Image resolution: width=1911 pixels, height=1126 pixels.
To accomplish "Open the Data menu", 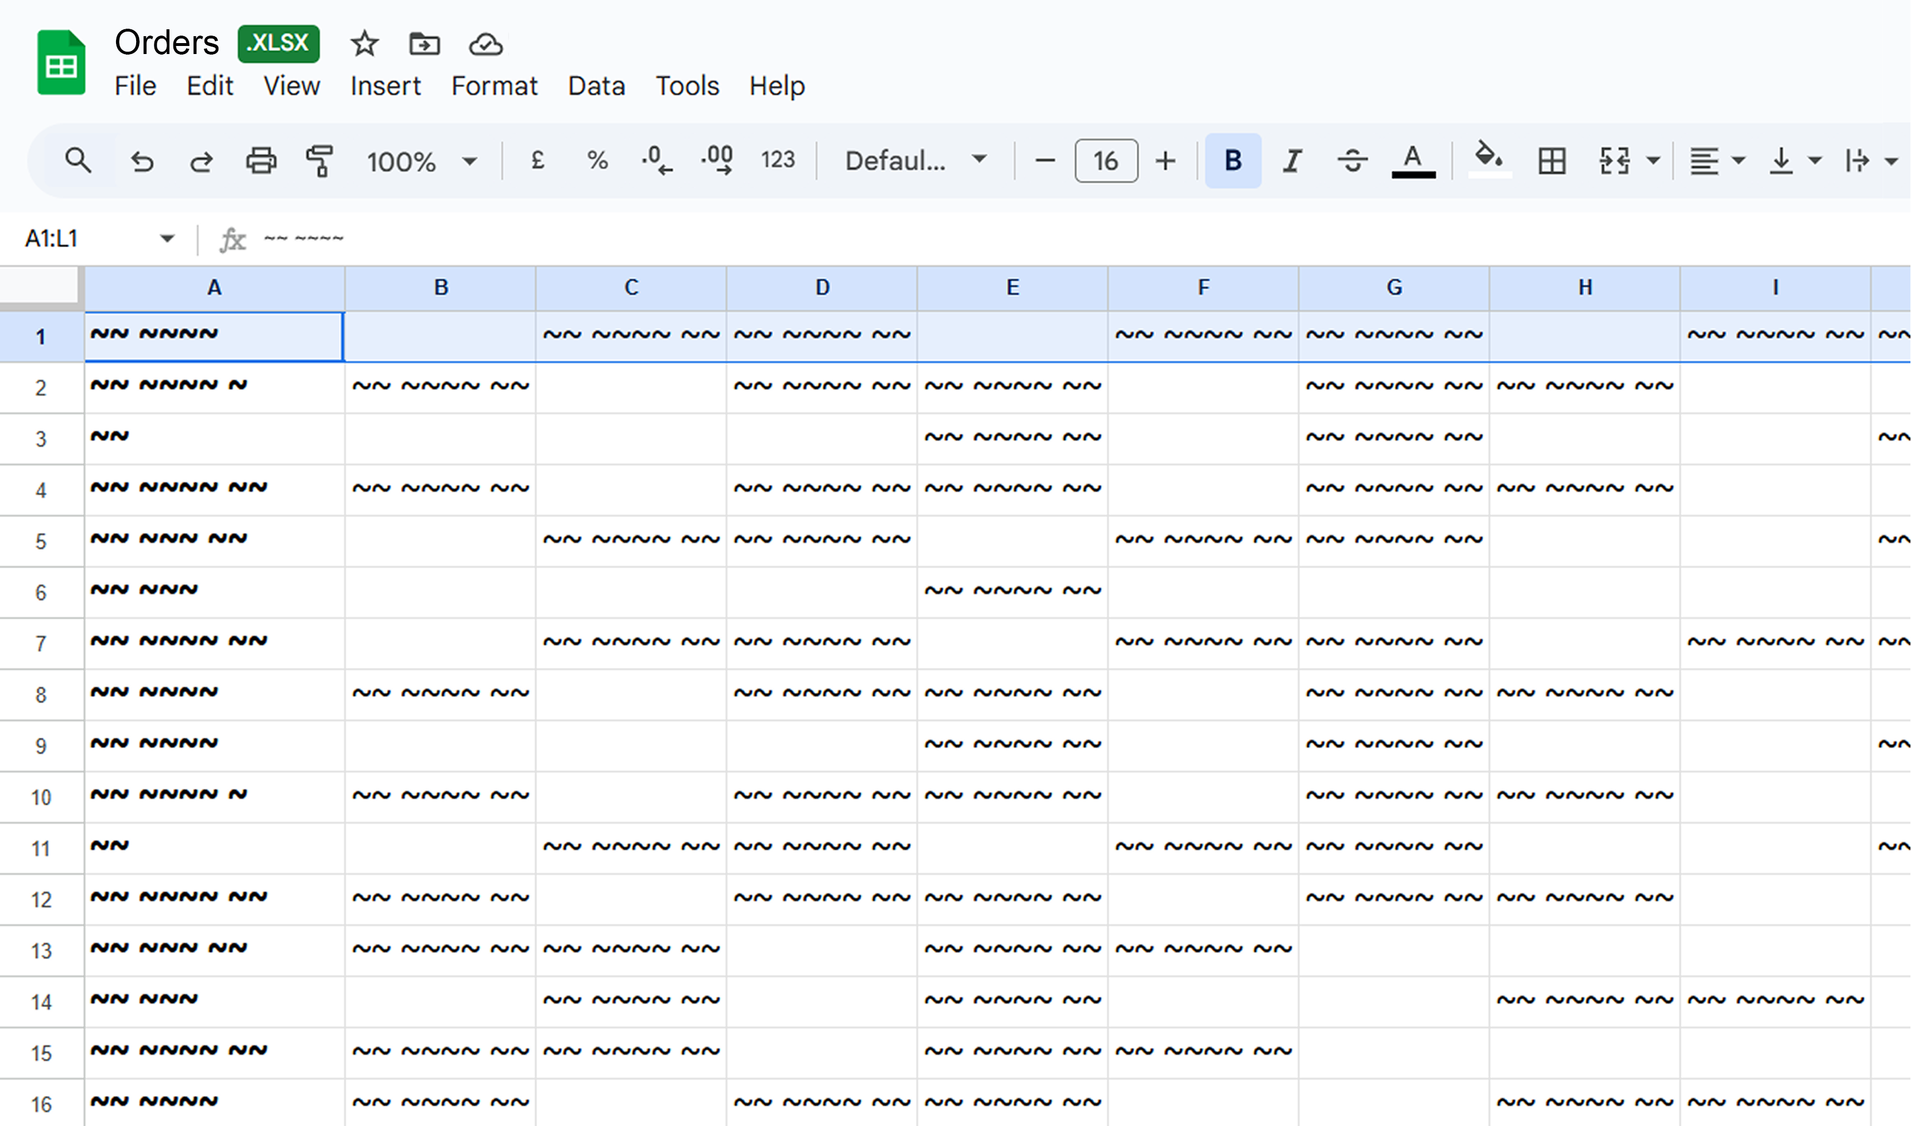I will click(596, 86).
